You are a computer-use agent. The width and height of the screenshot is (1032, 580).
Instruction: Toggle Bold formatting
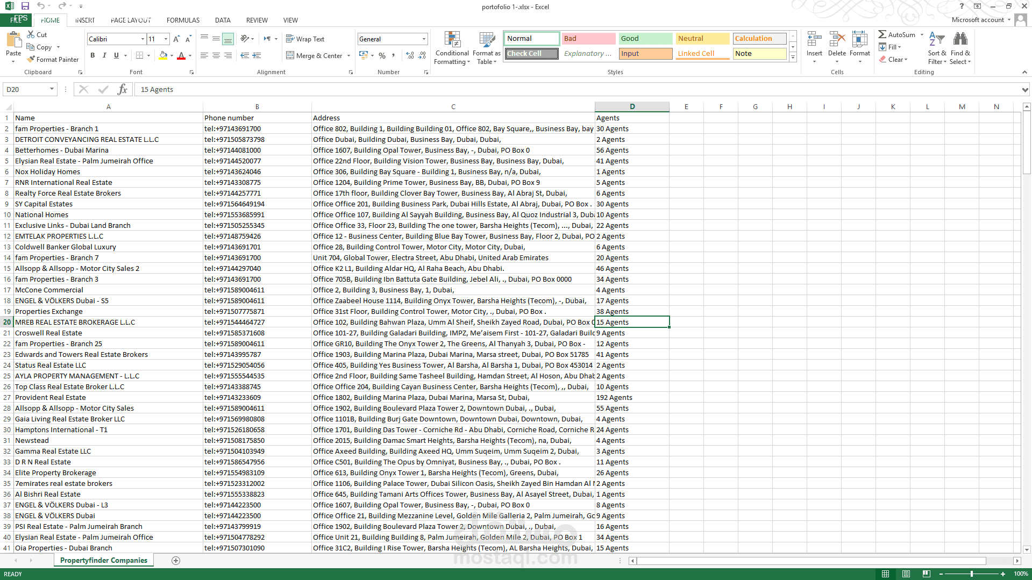[x=92, y=55]
